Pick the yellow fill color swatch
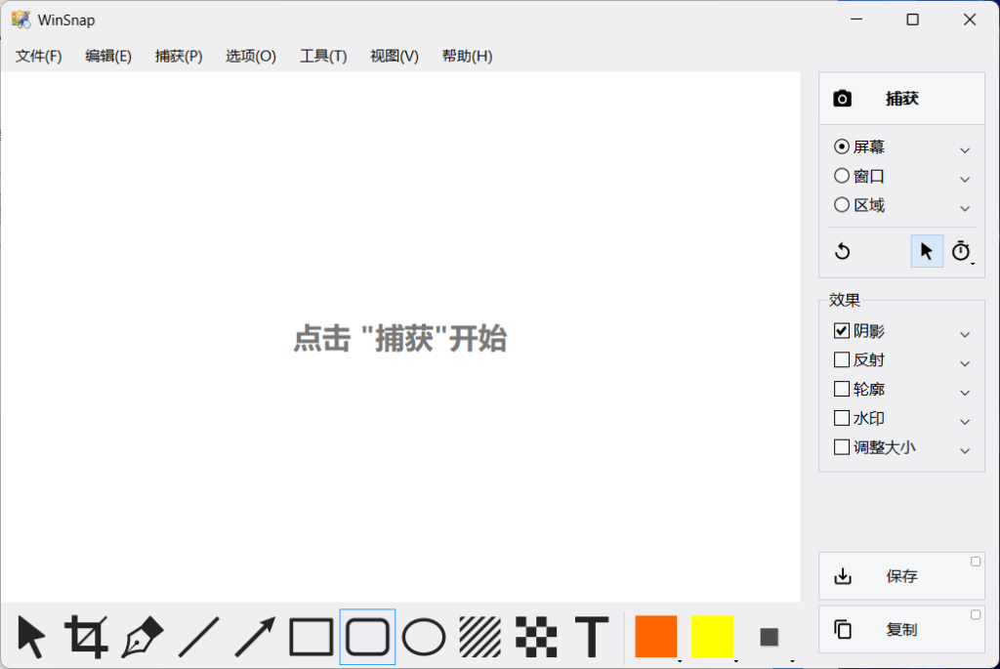 coord(712,637)
